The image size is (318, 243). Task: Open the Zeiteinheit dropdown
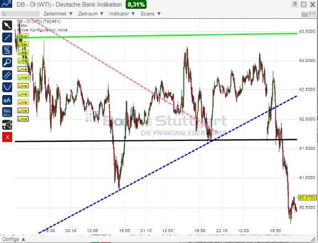click(x=58, y=14)
